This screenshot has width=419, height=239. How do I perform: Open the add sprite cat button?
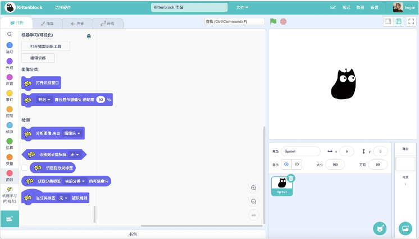point(380,228)
